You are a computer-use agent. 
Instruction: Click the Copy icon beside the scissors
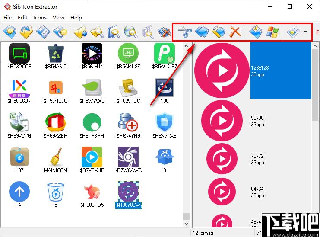tap(202, 32)
